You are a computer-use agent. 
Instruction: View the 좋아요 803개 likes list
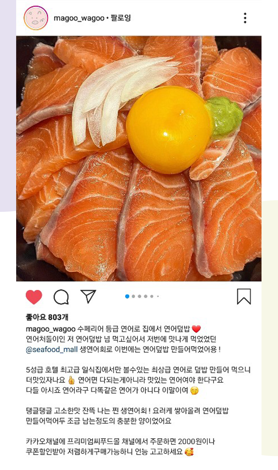tap(47, 317)
